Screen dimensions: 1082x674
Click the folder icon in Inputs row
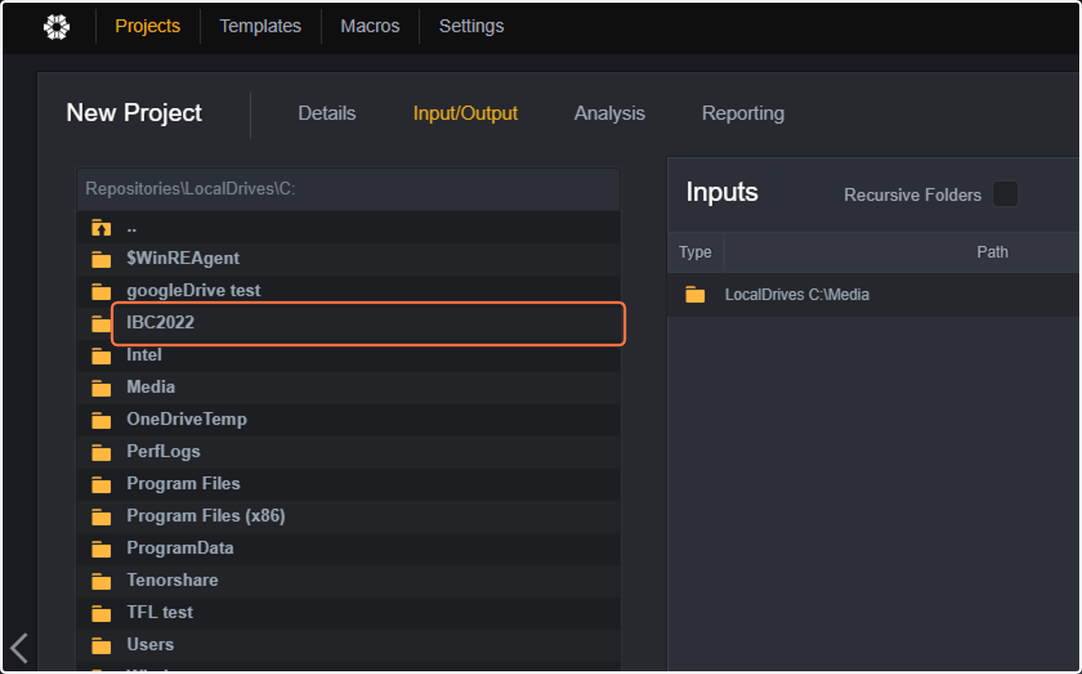695,295
